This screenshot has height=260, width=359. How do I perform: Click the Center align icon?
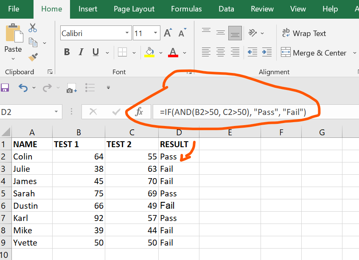(221, 52)
